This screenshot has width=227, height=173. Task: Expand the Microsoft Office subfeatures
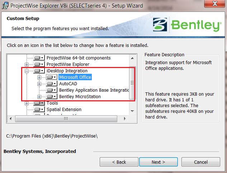pos(39,77)
